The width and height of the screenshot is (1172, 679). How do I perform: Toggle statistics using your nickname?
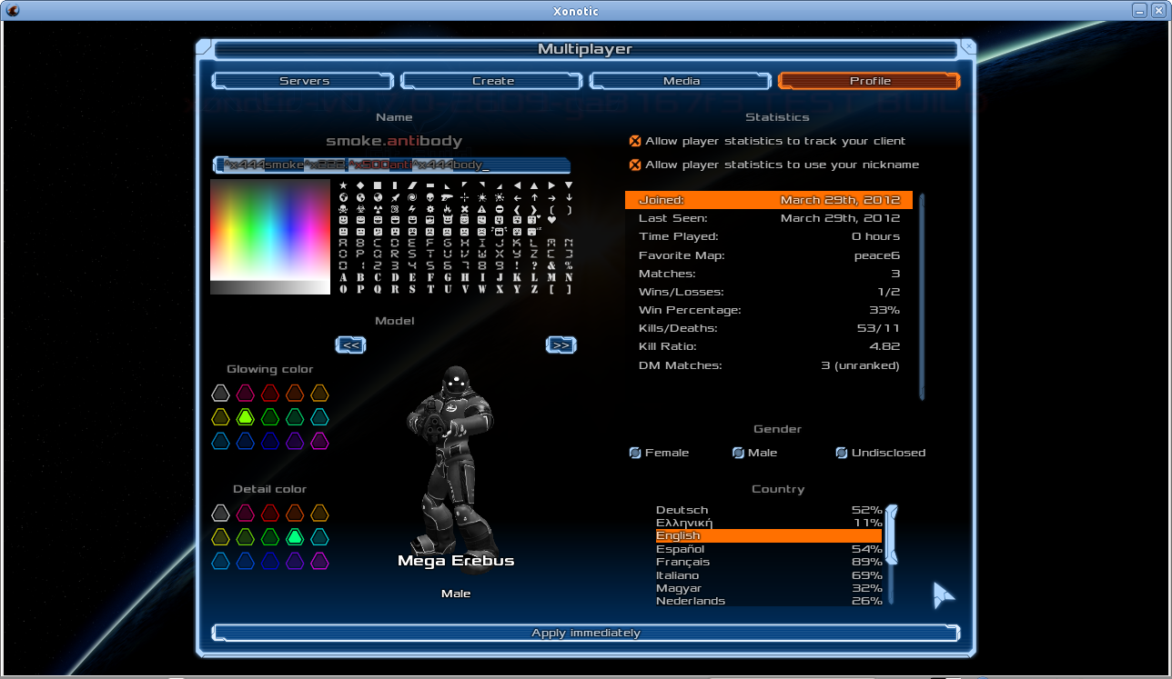(635, 165)
